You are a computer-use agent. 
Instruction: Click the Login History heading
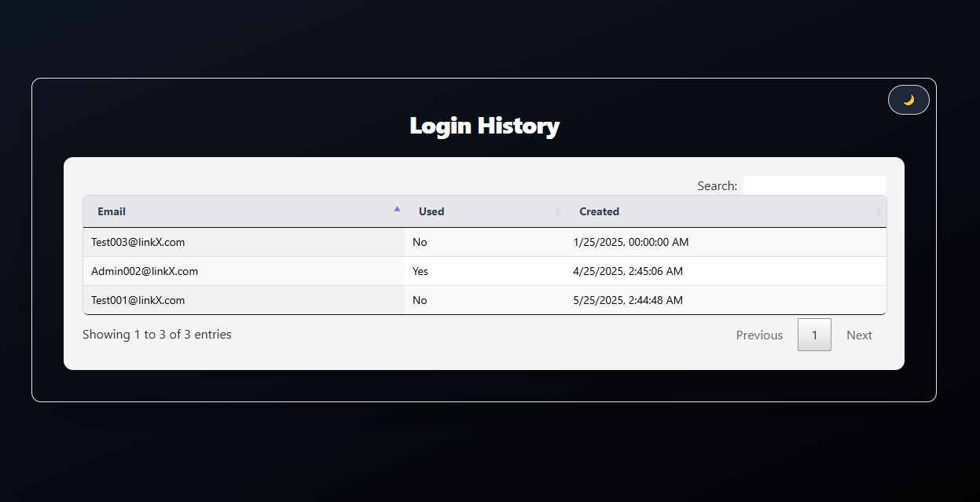tap(485, 126)
